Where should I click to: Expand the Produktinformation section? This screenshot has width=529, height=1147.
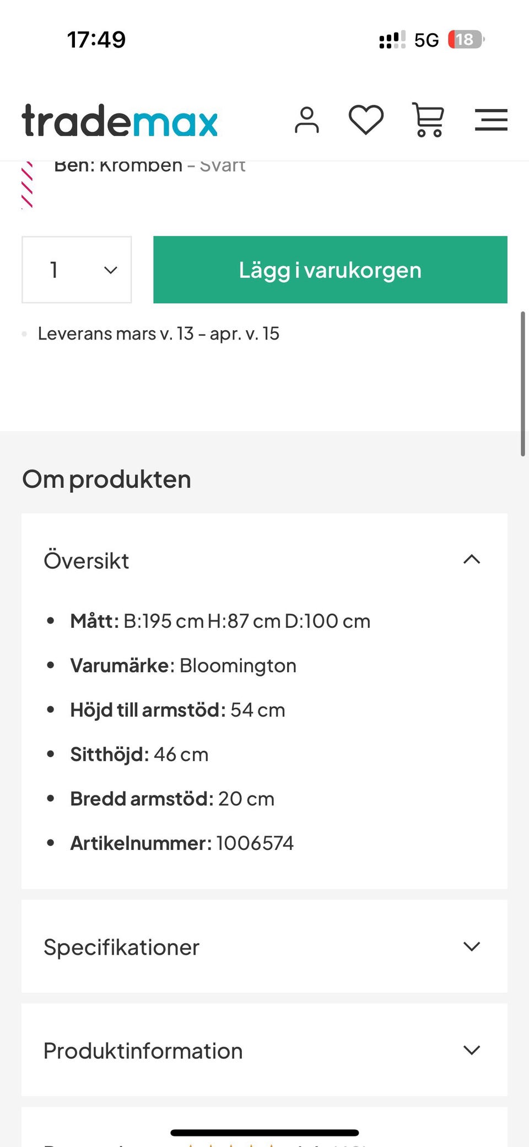pos(472,1050)
